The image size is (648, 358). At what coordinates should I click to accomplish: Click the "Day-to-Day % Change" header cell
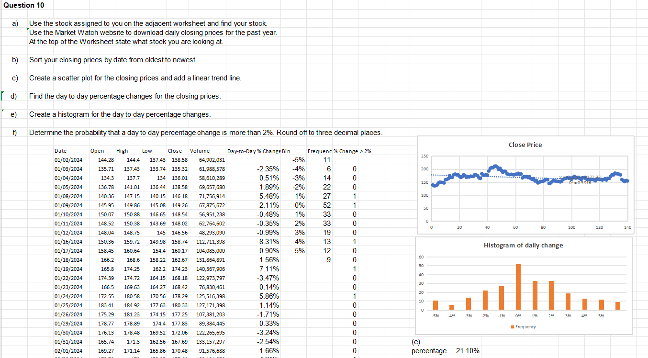point(254,151)
